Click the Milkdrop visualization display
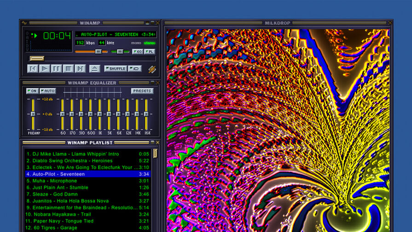 pos(278,130)
